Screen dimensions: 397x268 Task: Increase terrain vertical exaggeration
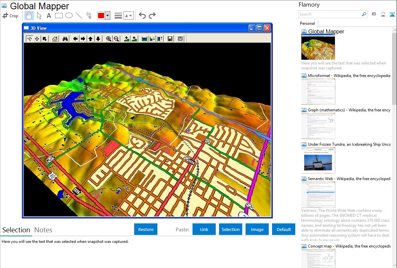point(134,39)
